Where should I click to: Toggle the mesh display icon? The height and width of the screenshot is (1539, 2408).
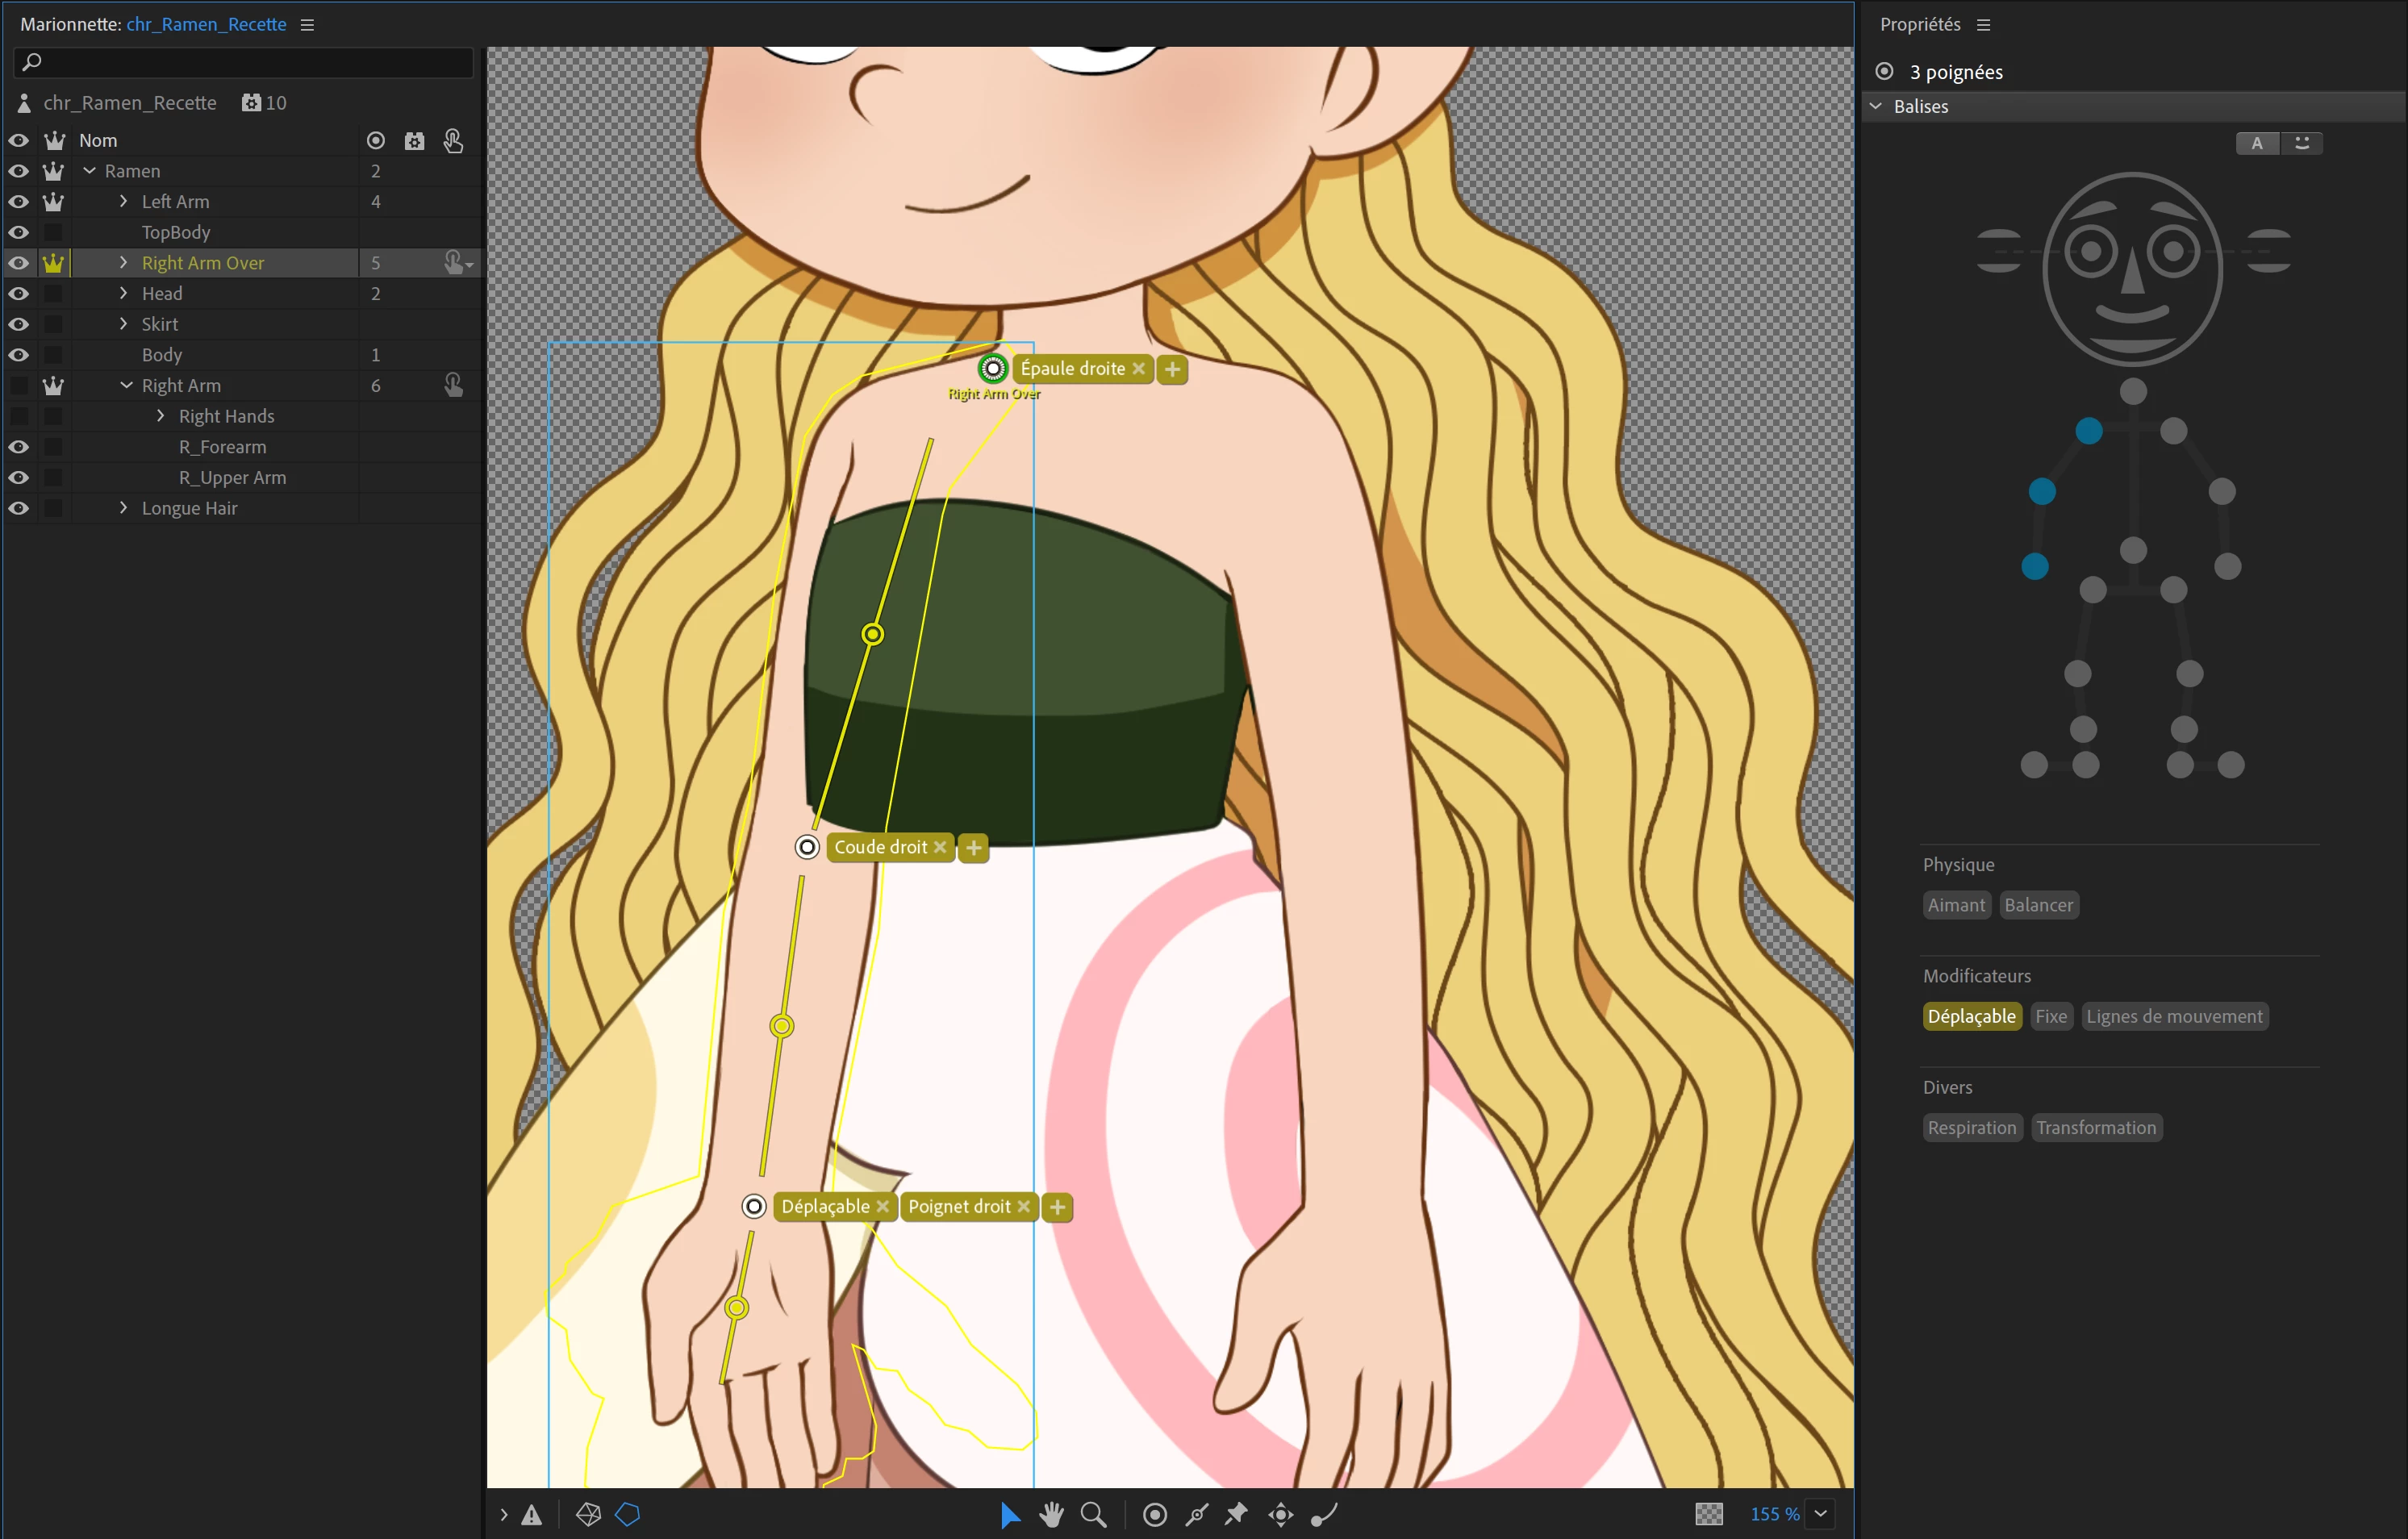tap(588, 1514)
